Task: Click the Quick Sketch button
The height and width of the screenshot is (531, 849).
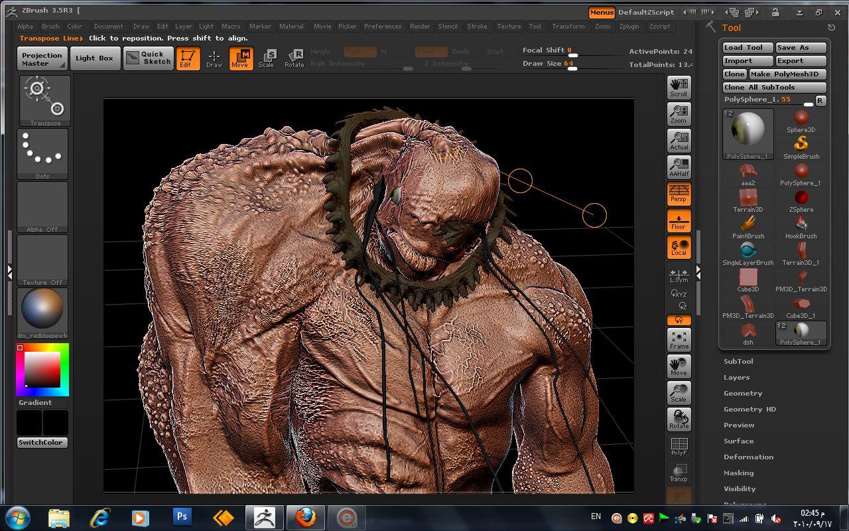Action: click(149, 58)
